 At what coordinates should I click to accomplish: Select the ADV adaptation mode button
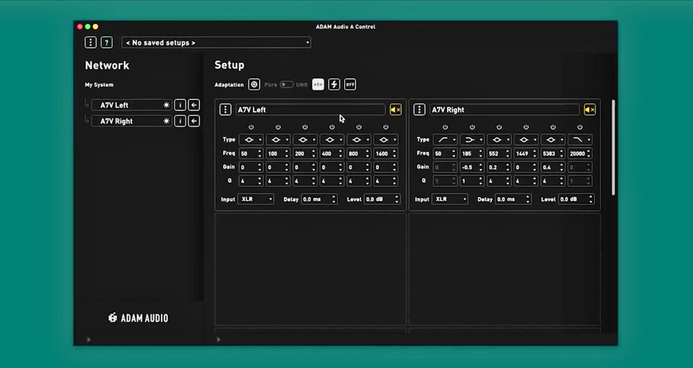(x=318, y=84)
